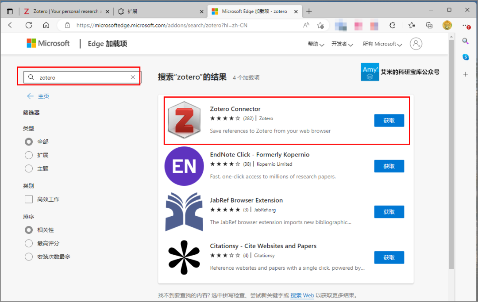
Task: Open the Zotero Connector title
Action: 235,109
